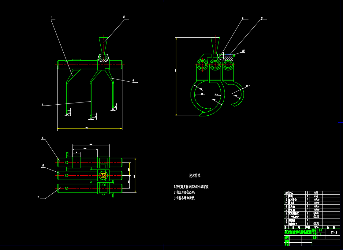Viewport: 343px width, 250px height.
Task: Click the callout number 9 label
Action: [x=262, y=18]
